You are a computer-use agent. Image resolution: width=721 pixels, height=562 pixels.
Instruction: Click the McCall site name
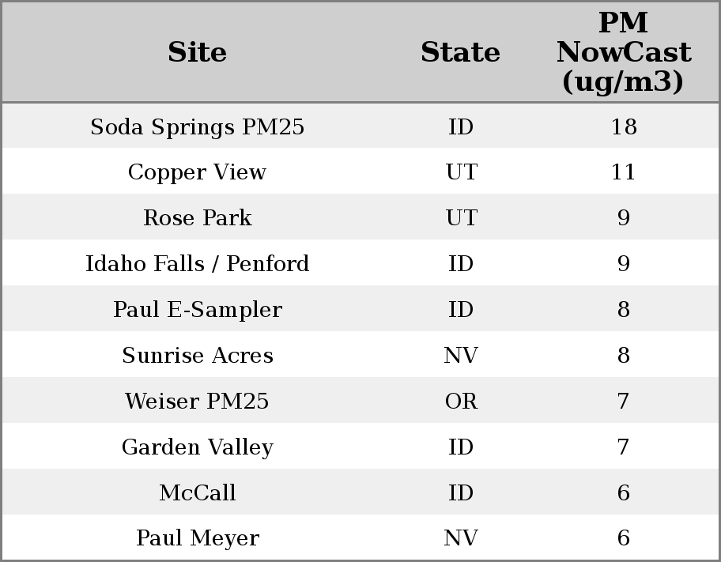(197, 493)
